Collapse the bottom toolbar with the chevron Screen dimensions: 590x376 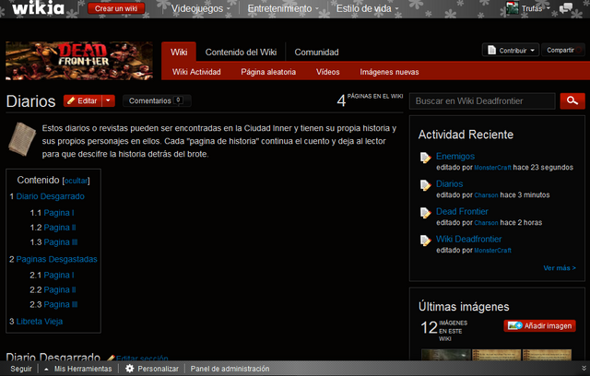[x=584, y=369]
